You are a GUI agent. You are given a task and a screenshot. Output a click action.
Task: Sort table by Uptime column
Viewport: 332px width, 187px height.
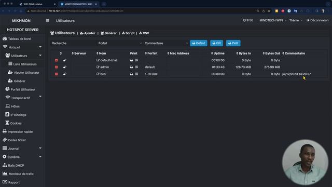(x=218, y=54)
